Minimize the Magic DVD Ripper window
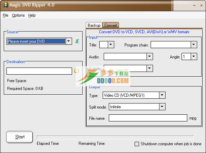The height and width of the screenshot is (153, 206). pos(194,5)
